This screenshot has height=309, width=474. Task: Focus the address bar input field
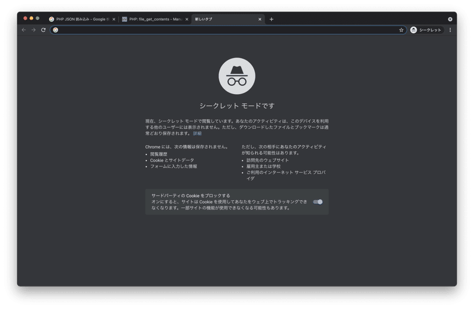pos(228,30)
